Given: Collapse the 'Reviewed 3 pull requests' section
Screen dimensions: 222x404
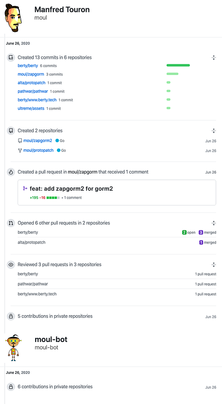Looking at the screenshot, I should point(214,265).
